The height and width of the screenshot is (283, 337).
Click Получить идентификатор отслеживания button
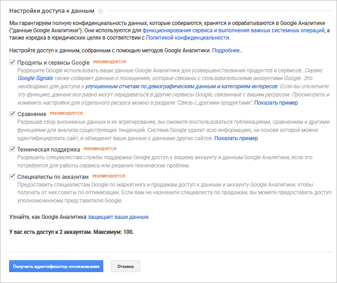pos(56,266)
